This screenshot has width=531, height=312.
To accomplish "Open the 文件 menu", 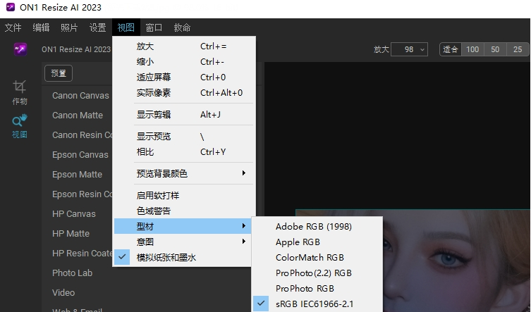I will pyautogui.click(x=13, y=27).
